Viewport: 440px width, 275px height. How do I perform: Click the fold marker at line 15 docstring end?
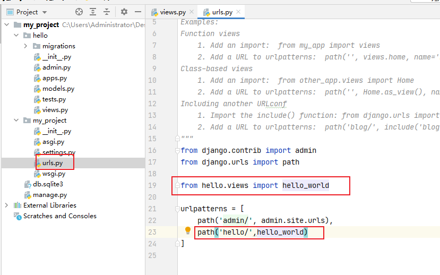(x=177, y=139)
